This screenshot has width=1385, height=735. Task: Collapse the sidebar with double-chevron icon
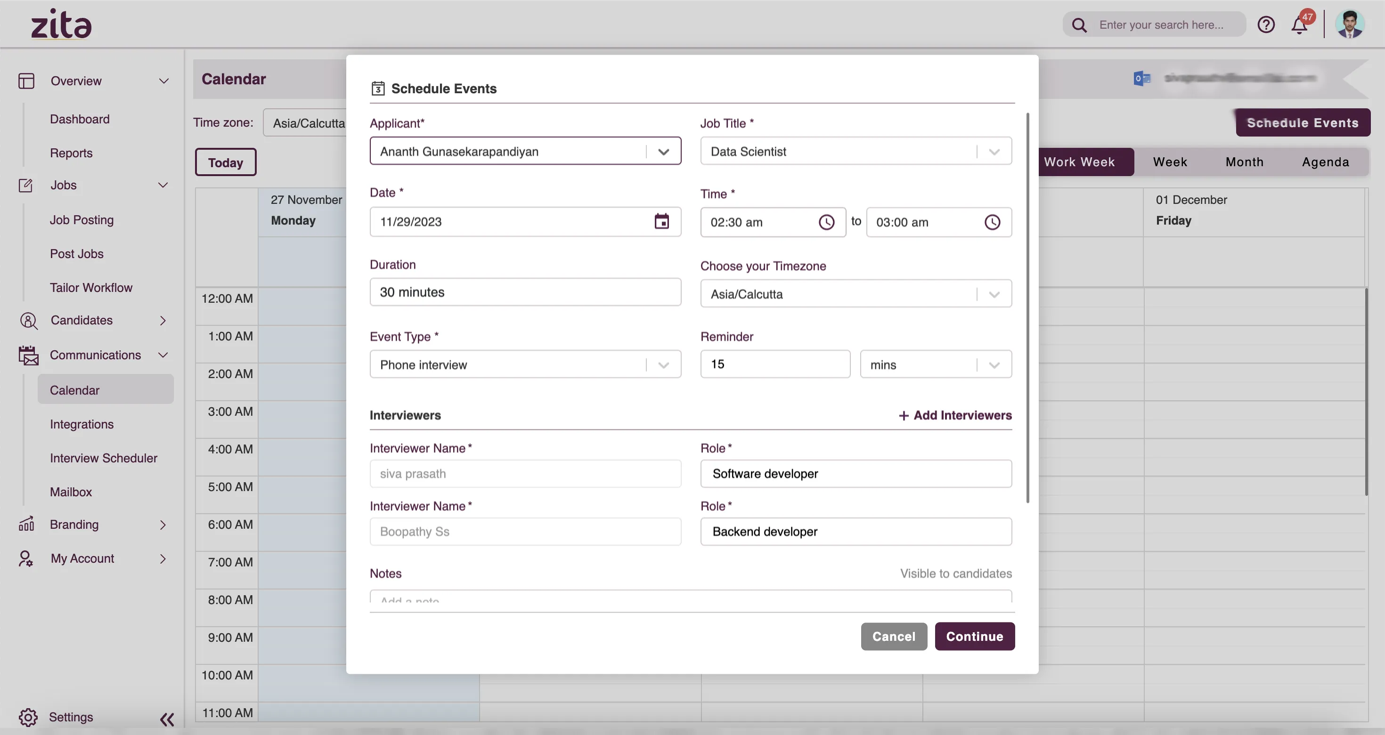click(x=167, y=719)
